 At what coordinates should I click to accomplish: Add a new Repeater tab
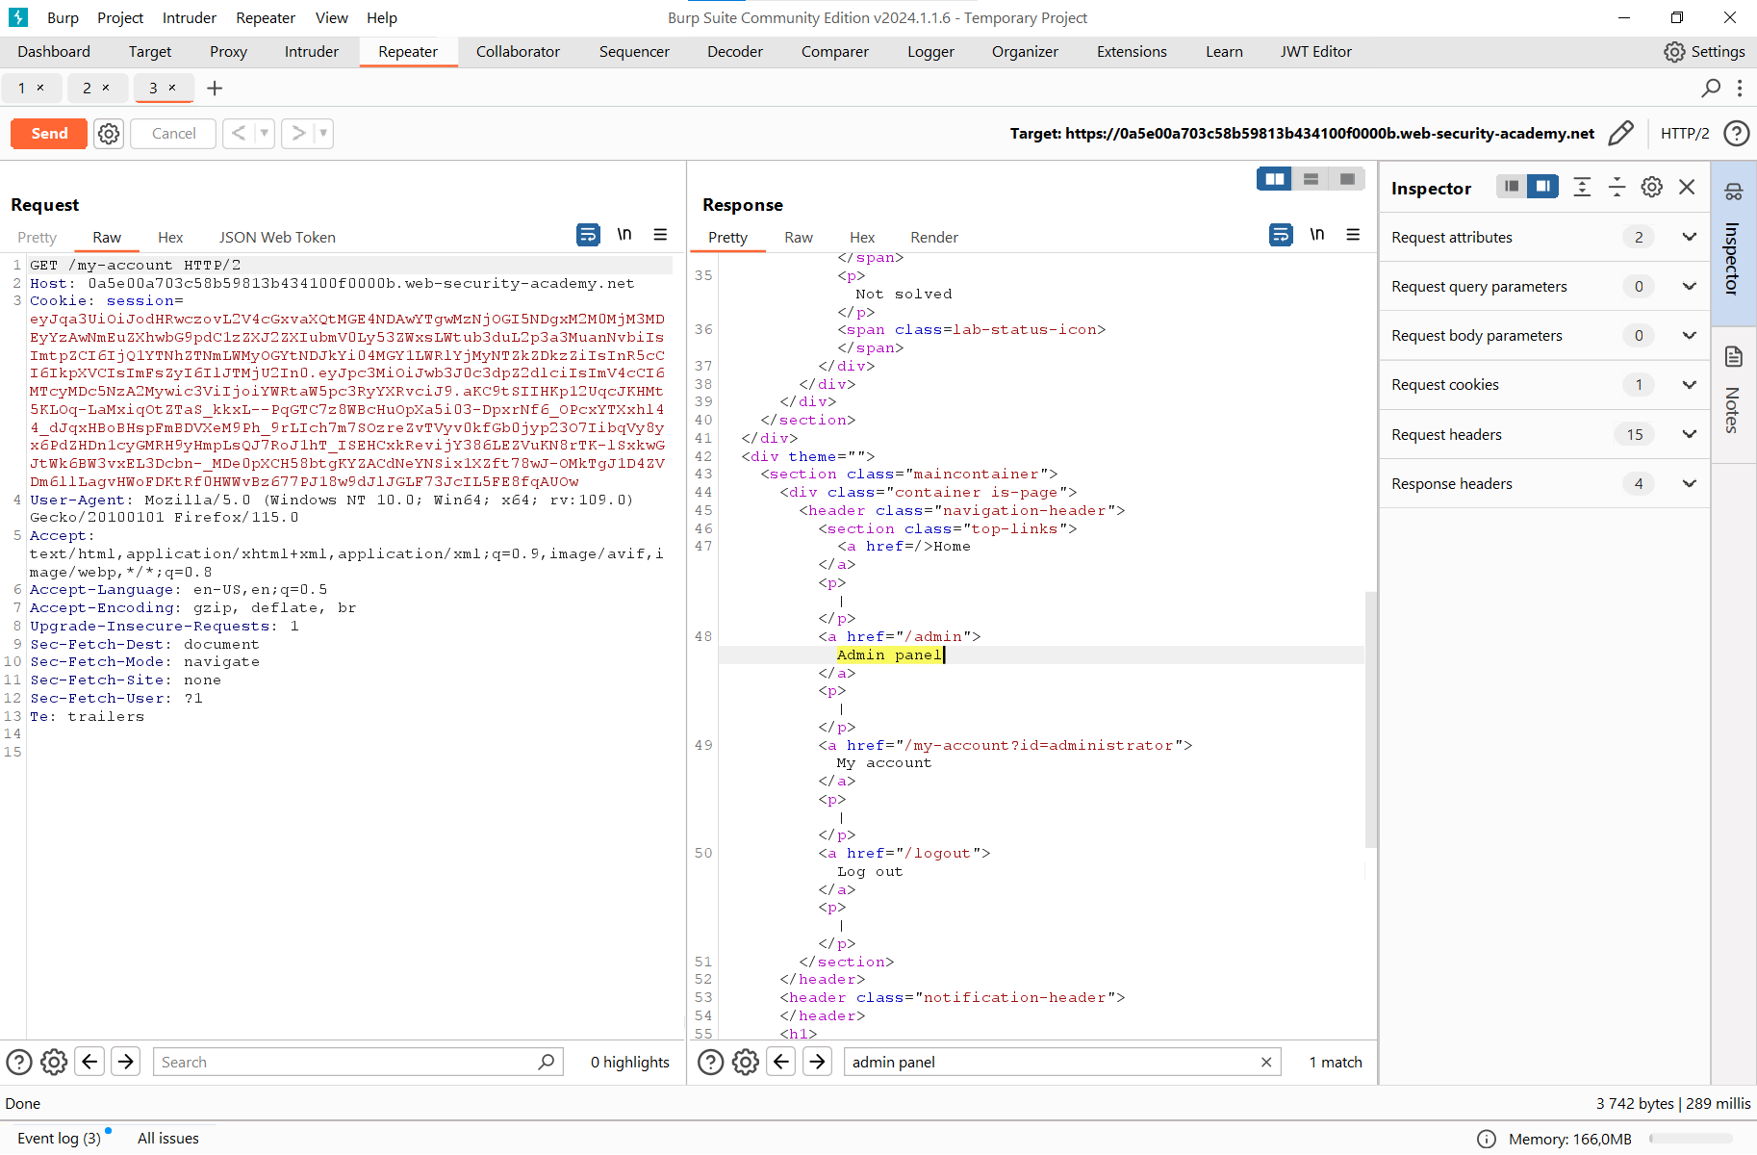click(x=215, y=89)
